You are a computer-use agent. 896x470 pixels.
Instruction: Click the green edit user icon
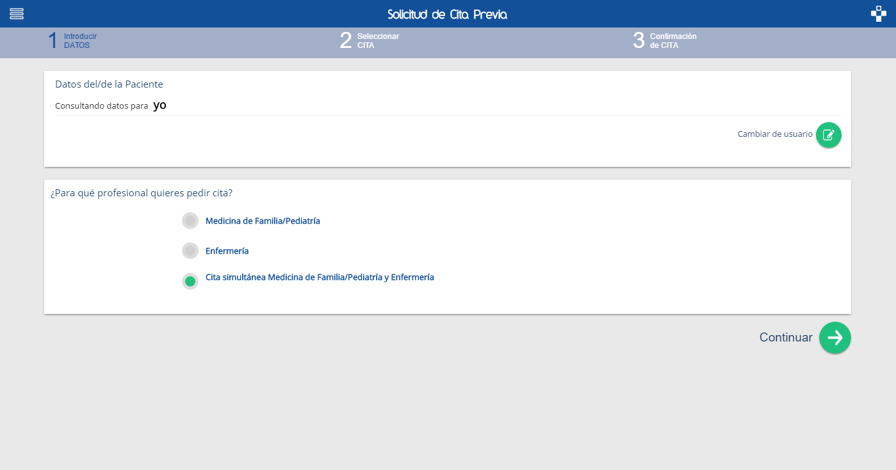coord(828,135)
